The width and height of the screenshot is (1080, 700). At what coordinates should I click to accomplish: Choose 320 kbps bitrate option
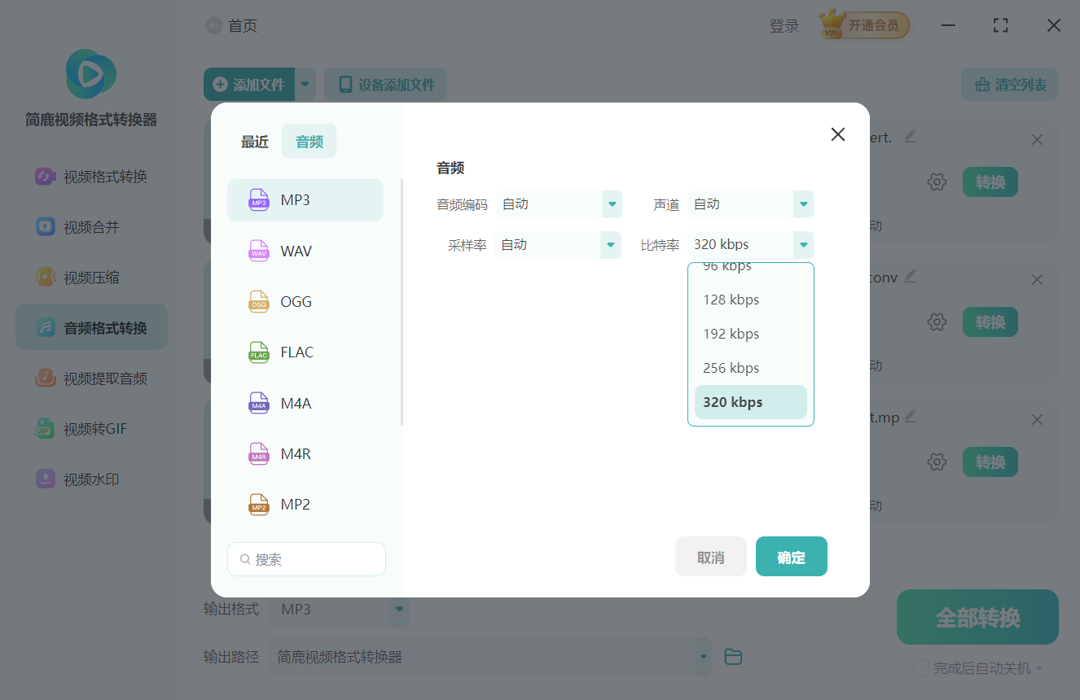coord(751,402)
